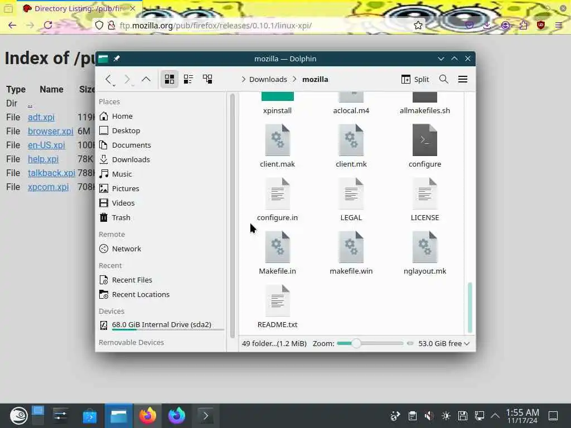Click Downloads in Dolphin breadcrumb path
The height and width of the screenshot is (428, 571).
[x=268, y=79]
